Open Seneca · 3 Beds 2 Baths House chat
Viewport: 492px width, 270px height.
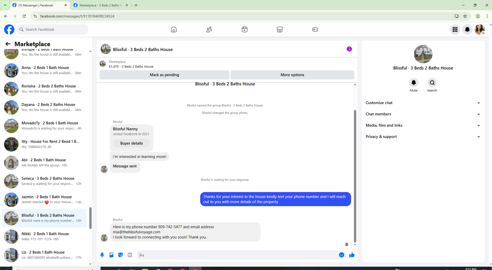pos(44,181)
